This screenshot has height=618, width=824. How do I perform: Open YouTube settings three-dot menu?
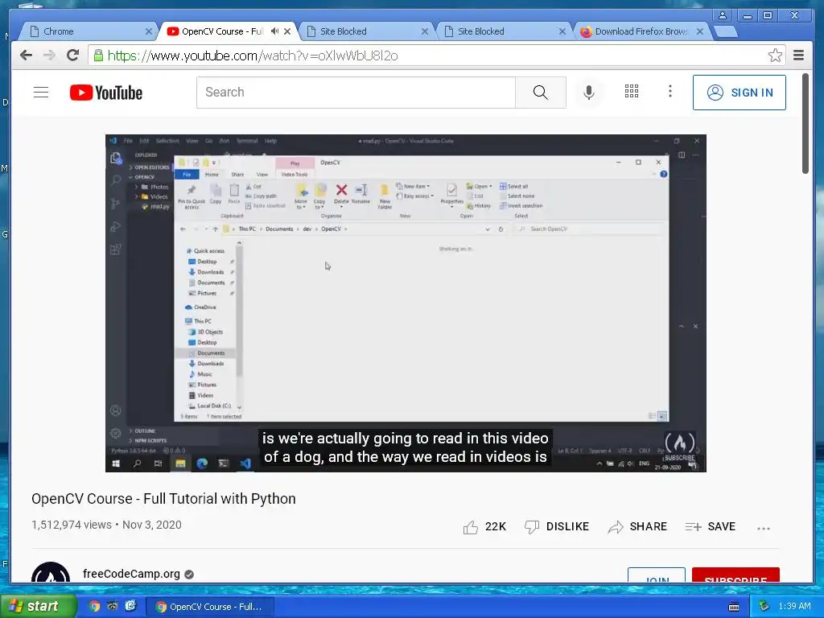(669, 92)
